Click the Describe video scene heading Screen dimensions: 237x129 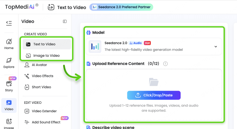113,127
